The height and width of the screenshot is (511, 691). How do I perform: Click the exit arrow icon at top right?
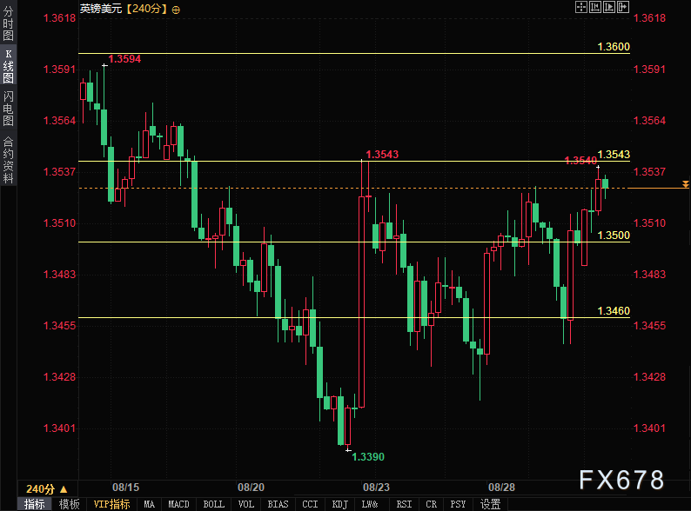[x=622, y=8]
